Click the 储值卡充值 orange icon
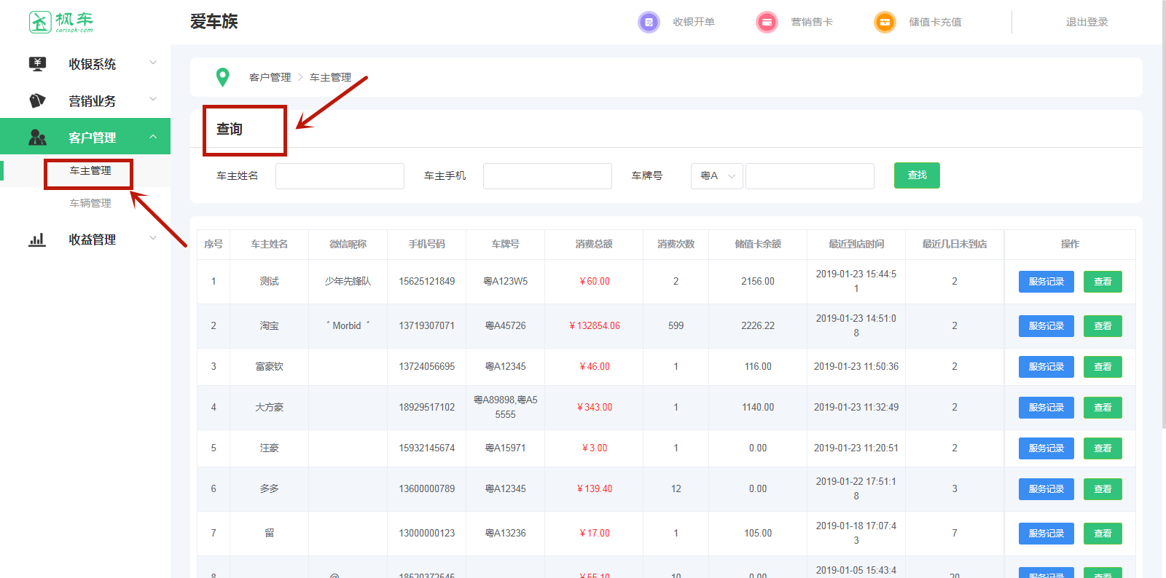This screenshot has height=578, width=1166. pyautogui.click(x=884, y=23)
